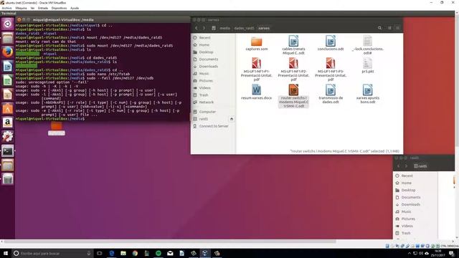Open MS-UF1-NF1-P3 Presentació pdf
The width and height of the screenshot is (459, 258).
[331, 70]
